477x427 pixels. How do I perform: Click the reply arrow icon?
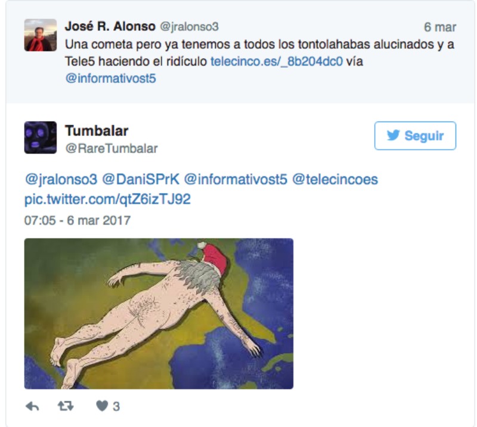(32, 406)
